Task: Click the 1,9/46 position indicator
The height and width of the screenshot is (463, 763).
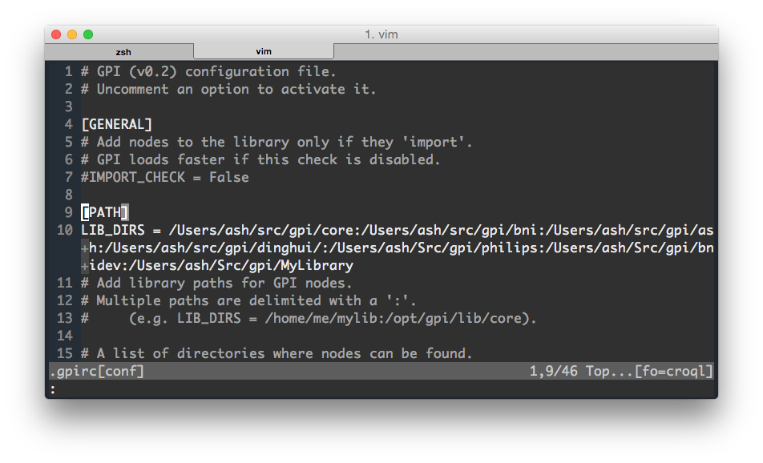Action: click(553, 372)
